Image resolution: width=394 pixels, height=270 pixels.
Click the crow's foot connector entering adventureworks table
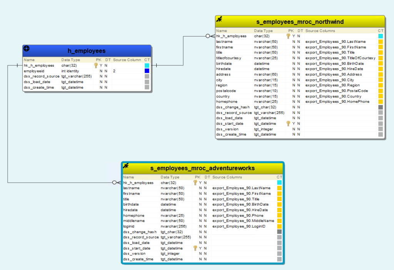coord(117,183)
